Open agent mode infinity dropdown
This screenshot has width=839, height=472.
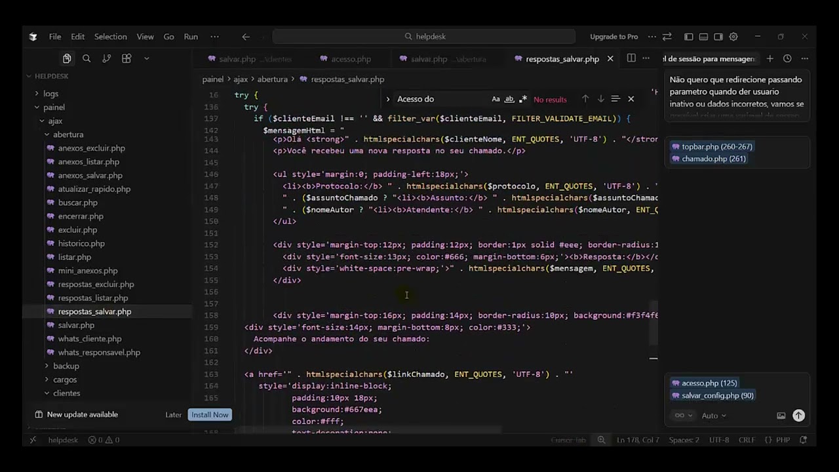coord(682,416)
